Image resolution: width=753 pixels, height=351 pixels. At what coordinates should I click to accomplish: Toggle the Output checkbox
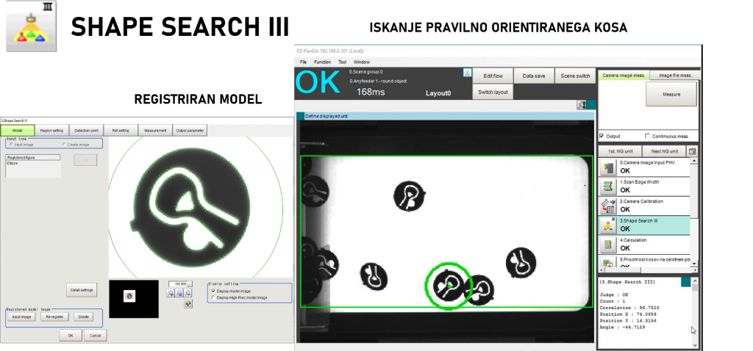pyautogui.click(x=602, y=136)
